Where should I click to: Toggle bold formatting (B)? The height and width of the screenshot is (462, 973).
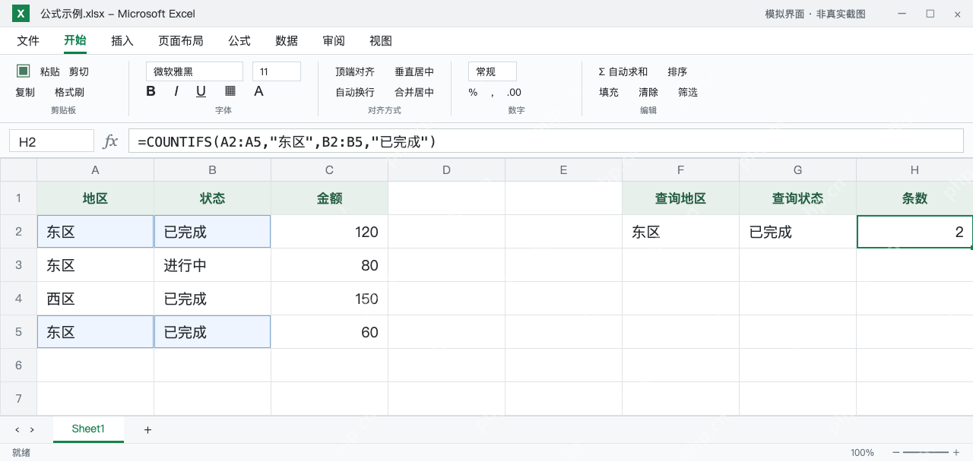click(151, 91)
